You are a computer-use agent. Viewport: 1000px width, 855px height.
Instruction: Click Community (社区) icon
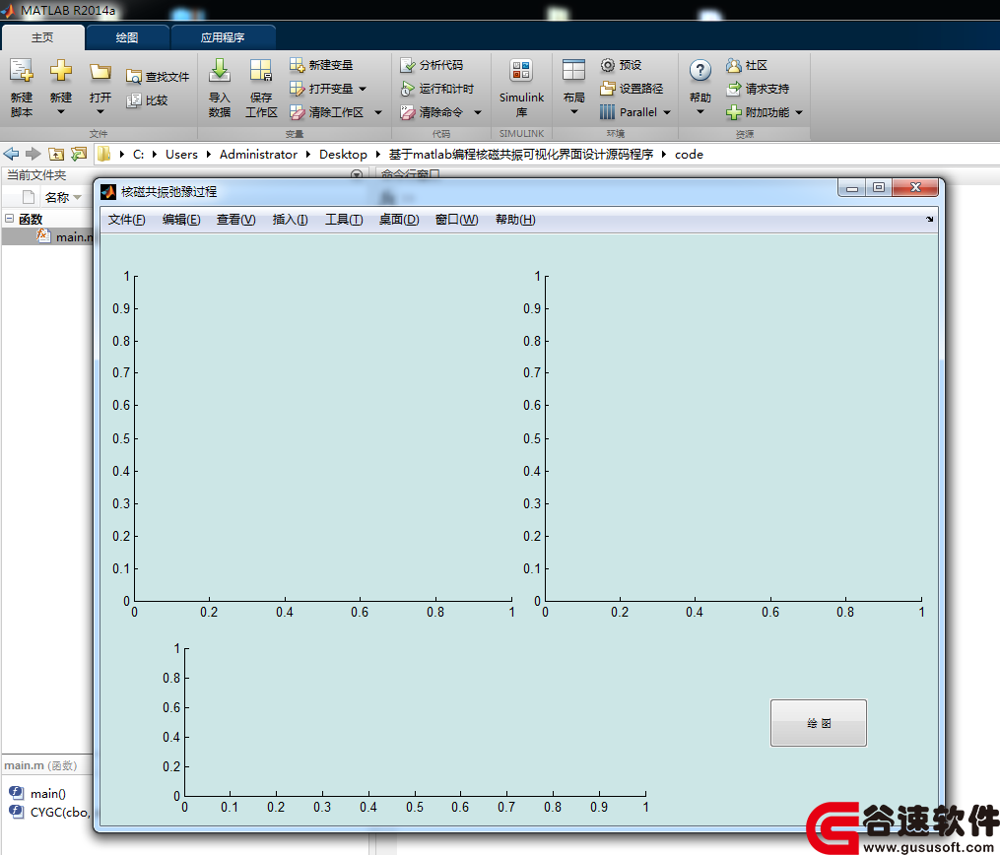(x=734, y=65)
